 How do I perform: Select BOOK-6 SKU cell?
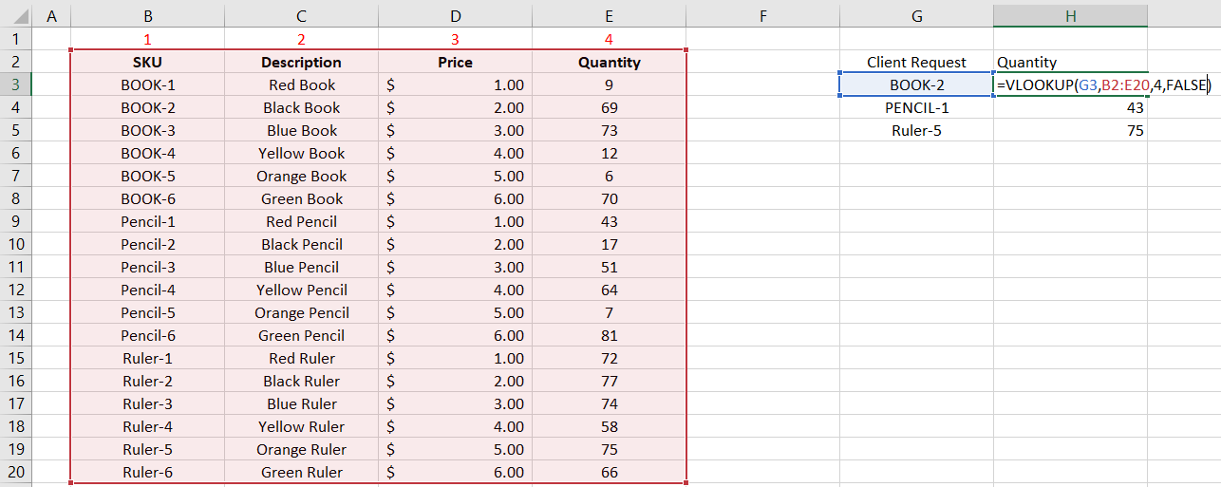(147, 198)
